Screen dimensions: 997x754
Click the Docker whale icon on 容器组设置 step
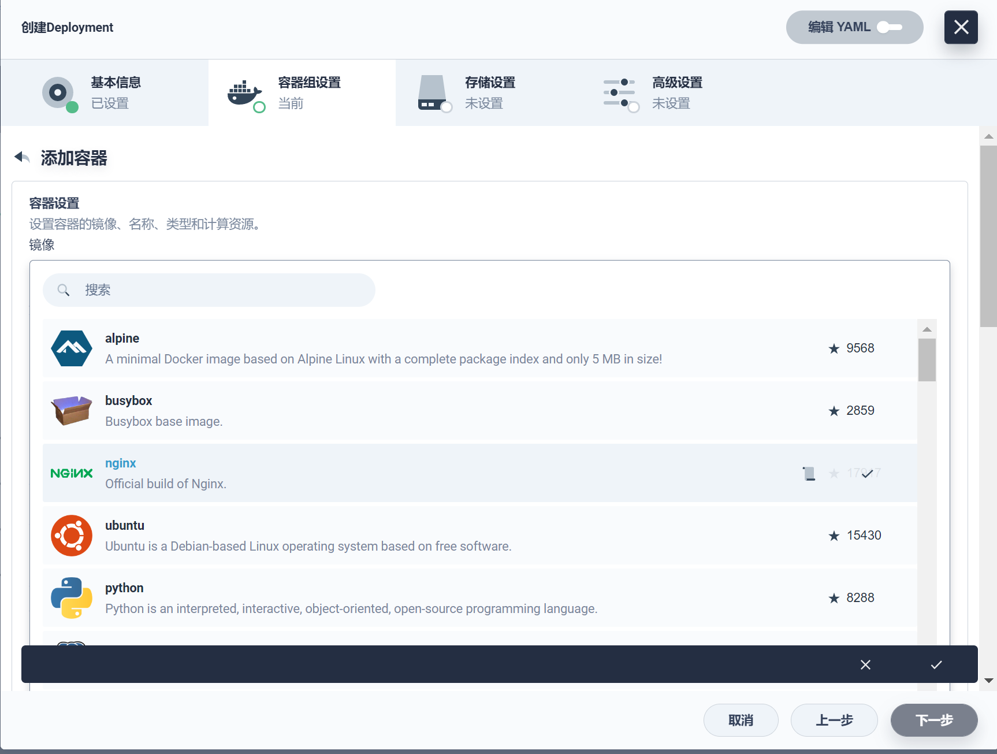(x=245, y=93)
